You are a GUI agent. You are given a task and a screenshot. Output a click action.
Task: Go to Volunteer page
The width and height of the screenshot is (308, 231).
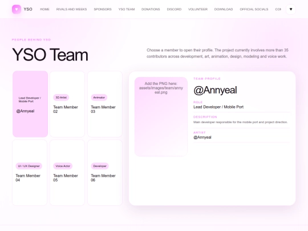pyautogui.click(x=198, y=9)
